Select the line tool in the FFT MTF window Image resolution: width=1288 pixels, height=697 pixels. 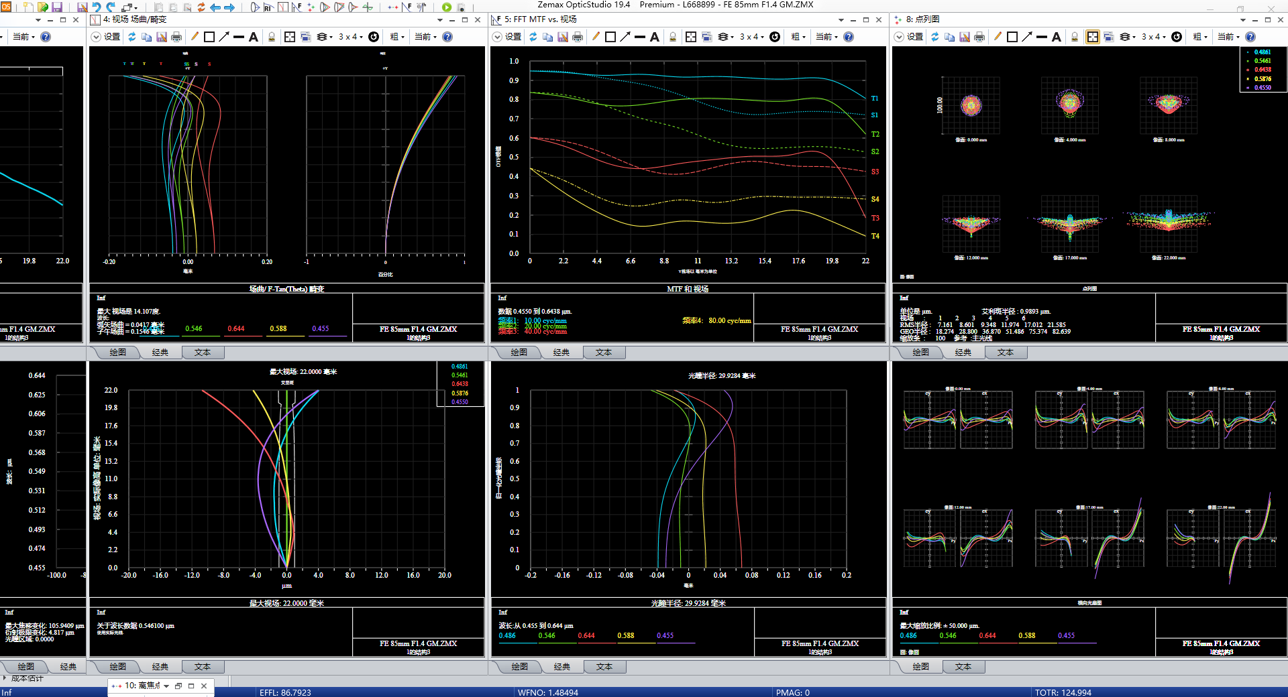click(x=640, y=37)
